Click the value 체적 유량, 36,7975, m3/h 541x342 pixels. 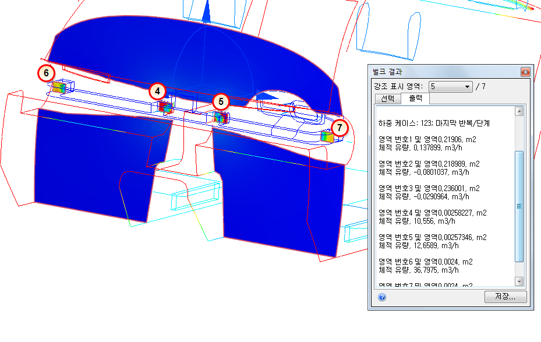pos(419,270)
